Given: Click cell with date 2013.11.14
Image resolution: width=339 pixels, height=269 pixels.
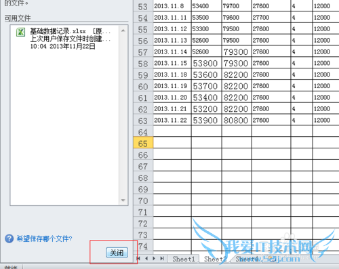Looking at the screenshot, I should point(172,51).
